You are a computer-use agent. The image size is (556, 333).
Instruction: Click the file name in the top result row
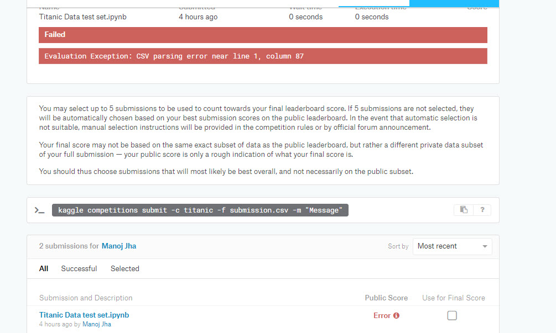point(83,17)
